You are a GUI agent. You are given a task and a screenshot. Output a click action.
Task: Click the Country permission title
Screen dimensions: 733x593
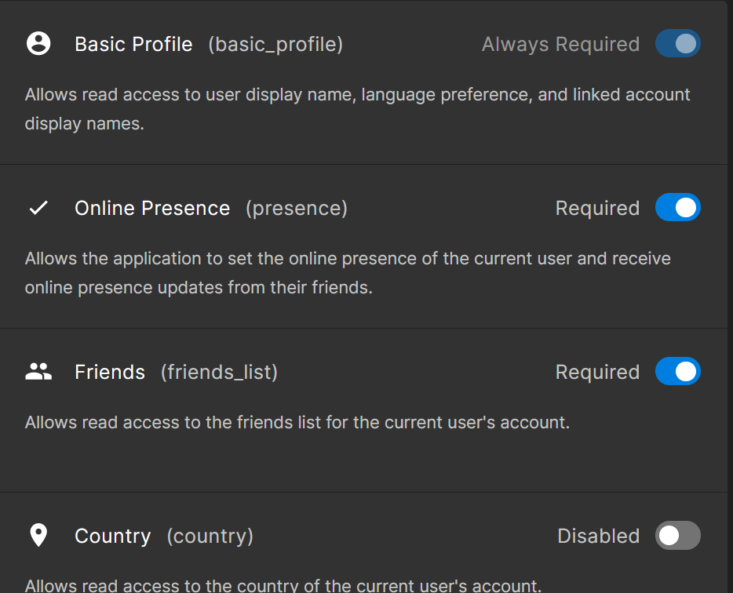(112, 536)
